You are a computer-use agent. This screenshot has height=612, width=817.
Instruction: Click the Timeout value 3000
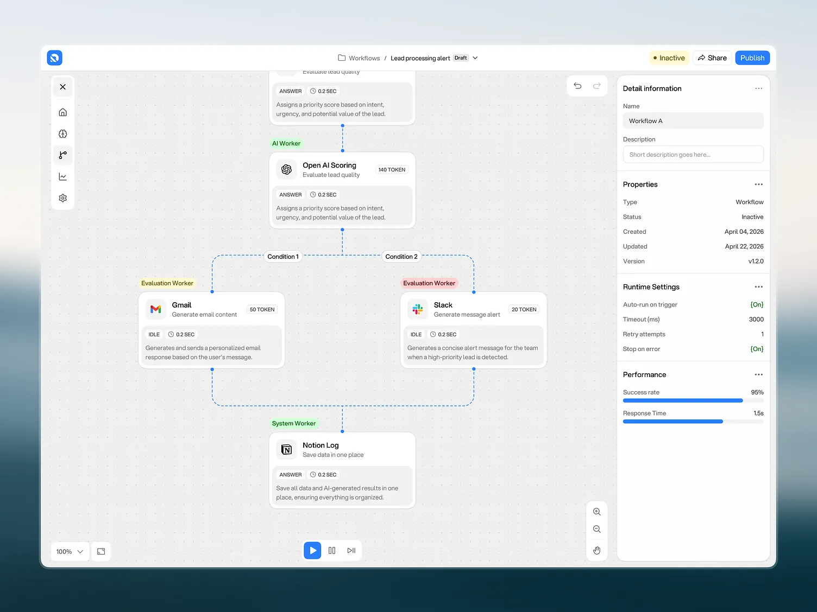[756, 320]
